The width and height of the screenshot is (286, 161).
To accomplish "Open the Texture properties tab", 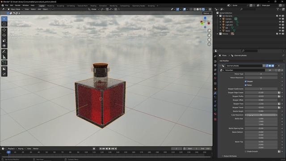I will click(x=215, y=119).
